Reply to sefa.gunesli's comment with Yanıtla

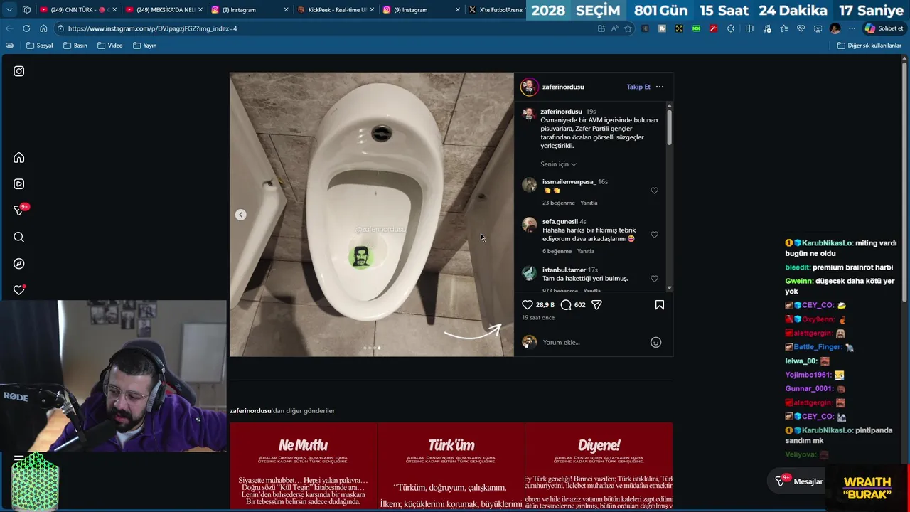(x=587, y=251)
